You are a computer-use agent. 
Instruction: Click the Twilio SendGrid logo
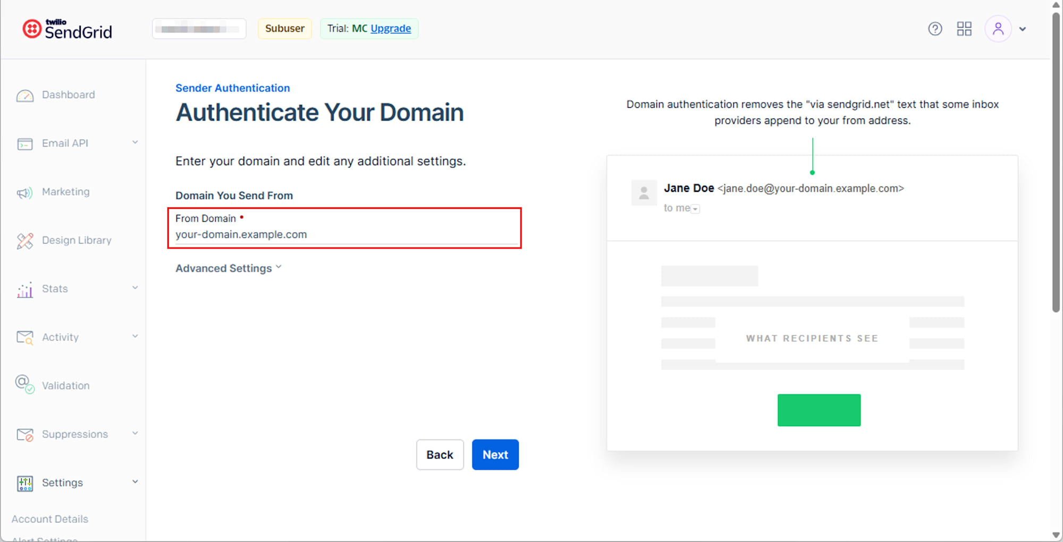(66, 29)
